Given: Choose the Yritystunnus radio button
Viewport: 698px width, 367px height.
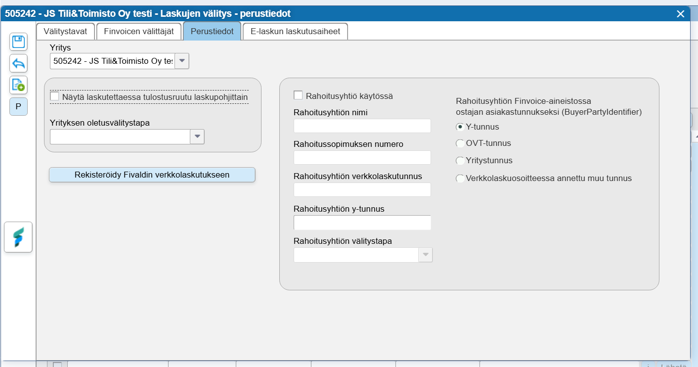Looking at the screenshot, I should click(460, 161).
